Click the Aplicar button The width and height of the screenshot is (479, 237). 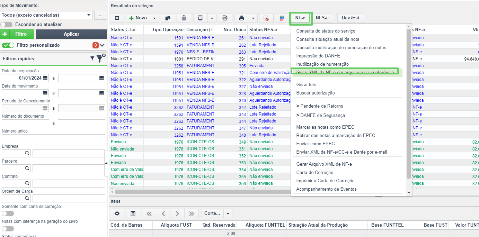click(x=71, y=34)
